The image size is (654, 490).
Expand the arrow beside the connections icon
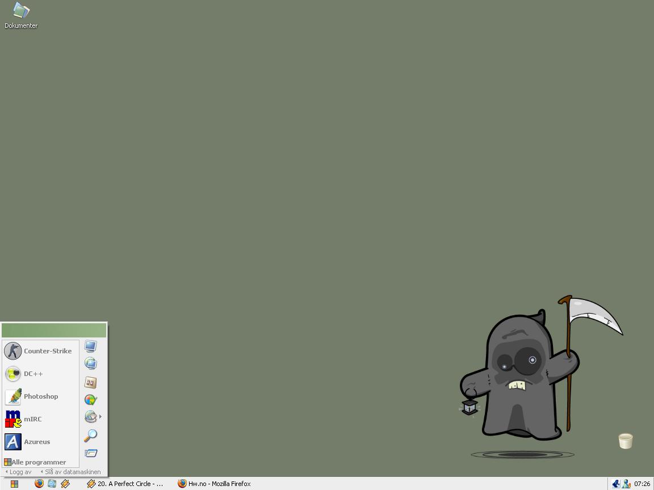tap(100, 417)
